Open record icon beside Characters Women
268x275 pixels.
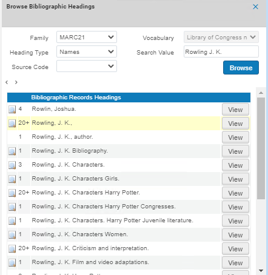[x=12, y=235]
